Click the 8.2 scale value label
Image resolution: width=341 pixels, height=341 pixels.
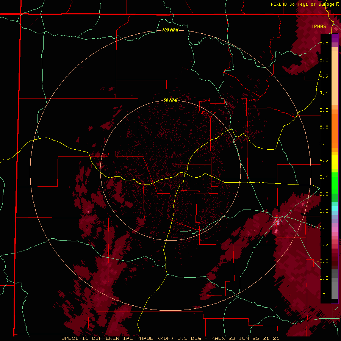324,76
